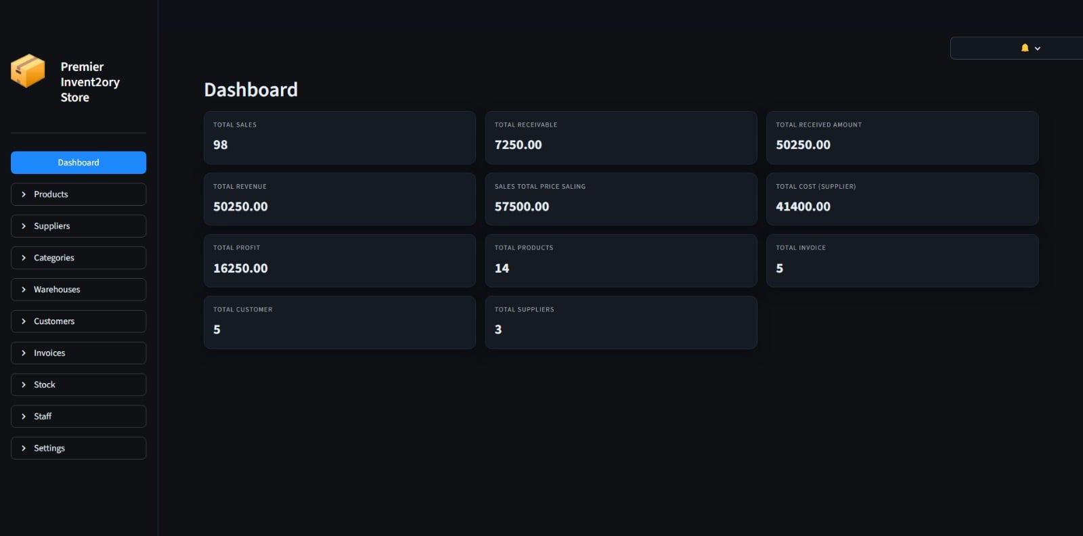1083x536 pixels.
Task: Click the Settings chevron icon
Action: pyautogui.click(x=24, y=448)
